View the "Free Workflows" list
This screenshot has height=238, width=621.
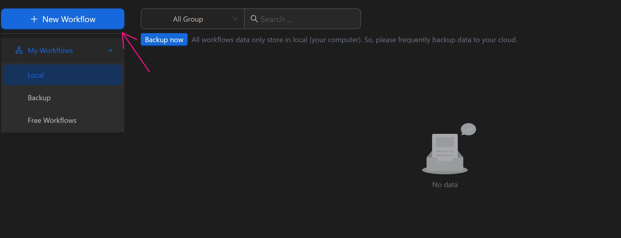pyautogui.click(x=52, y=120)
